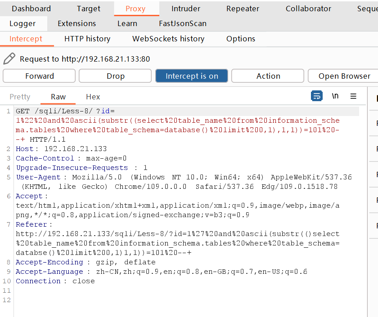Open the hamburger menu in the editor toolbar
Screen dimensions: 378x317
(x=353, y=96)
